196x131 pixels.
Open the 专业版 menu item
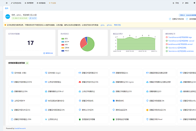click(x=53, y=3)
